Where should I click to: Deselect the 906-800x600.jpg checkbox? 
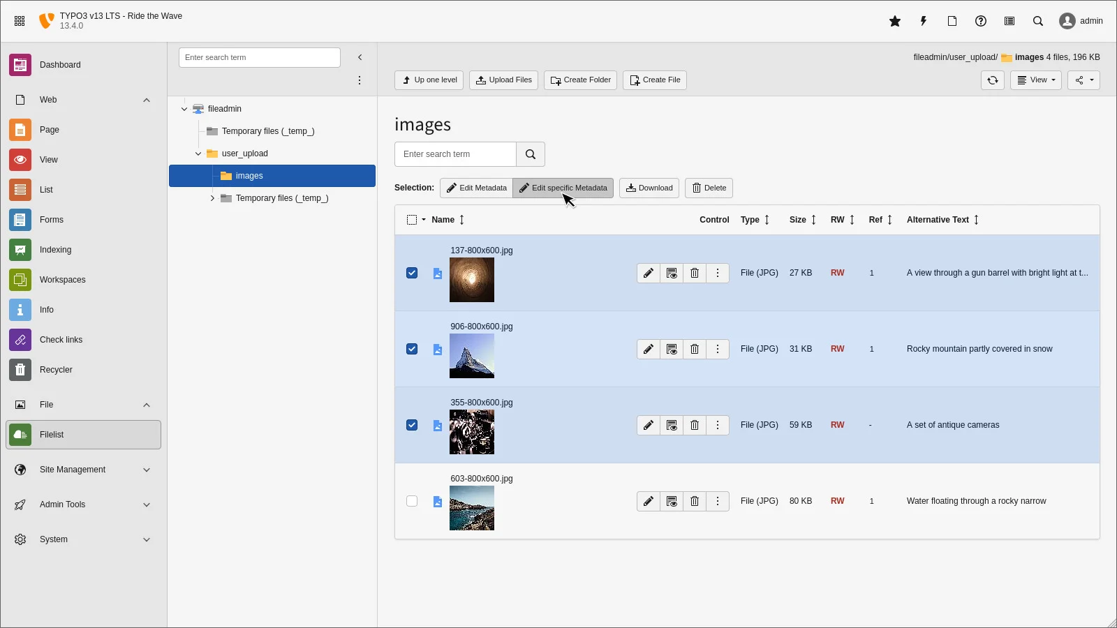pos(412,349)
